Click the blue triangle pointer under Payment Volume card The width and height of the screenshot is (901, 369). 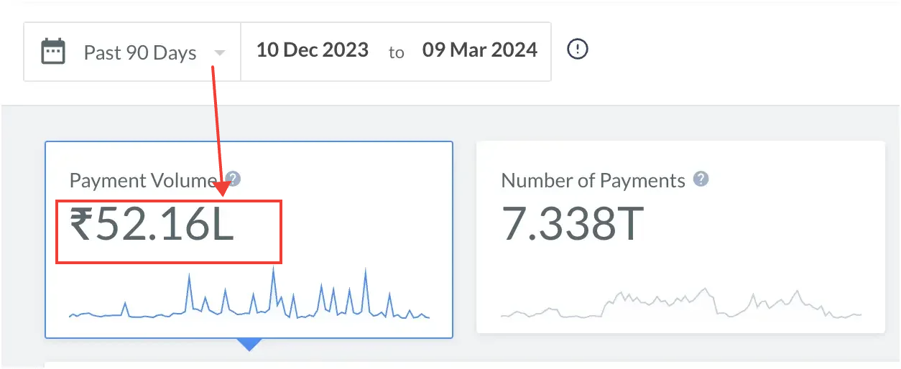click(249, 345)
